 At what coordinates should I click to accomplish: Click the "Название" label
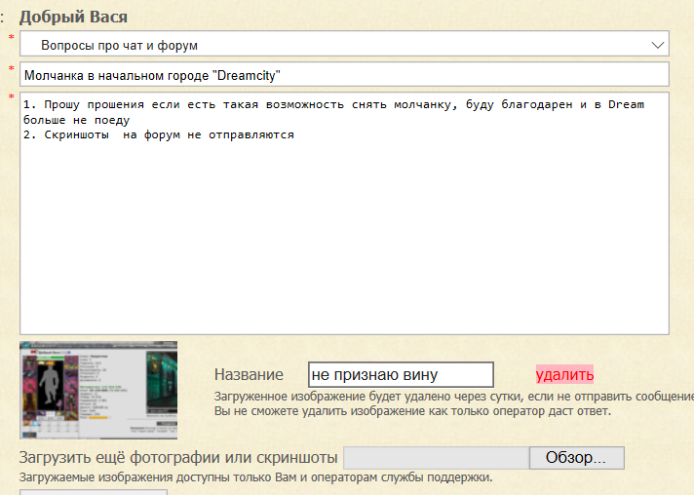click(249, 375)
